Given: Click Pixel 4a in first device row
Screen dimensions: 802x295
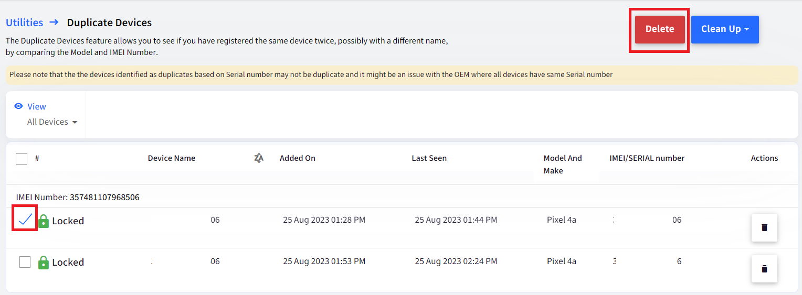Looking at the screenshot, I should (x=562, y=220).
